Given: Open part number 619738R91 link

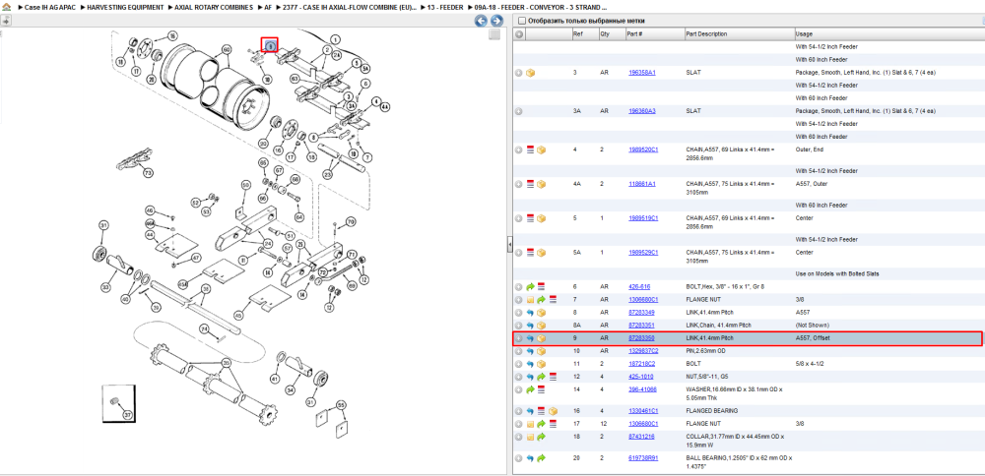Looking at the screenshot, I should [643, 458].
